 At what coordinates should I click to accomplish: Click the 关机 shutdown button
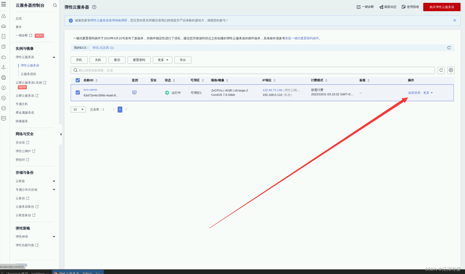(98, 60)
